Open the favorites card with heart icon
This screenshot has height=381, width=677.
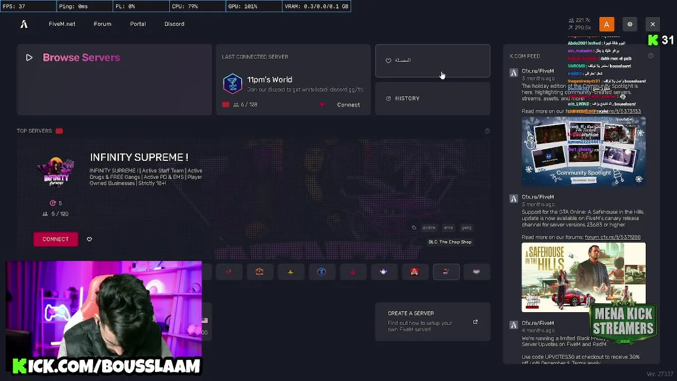(x=433, y=61)
